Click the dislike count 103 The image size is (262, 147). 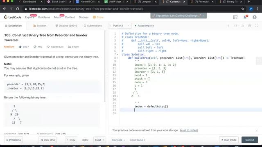click(x=40, y=47)
